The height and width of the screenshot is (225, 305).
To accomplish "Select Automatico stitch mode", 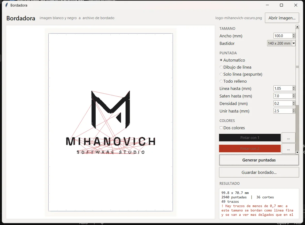I will pyautogui.click(x=232, y=60).
